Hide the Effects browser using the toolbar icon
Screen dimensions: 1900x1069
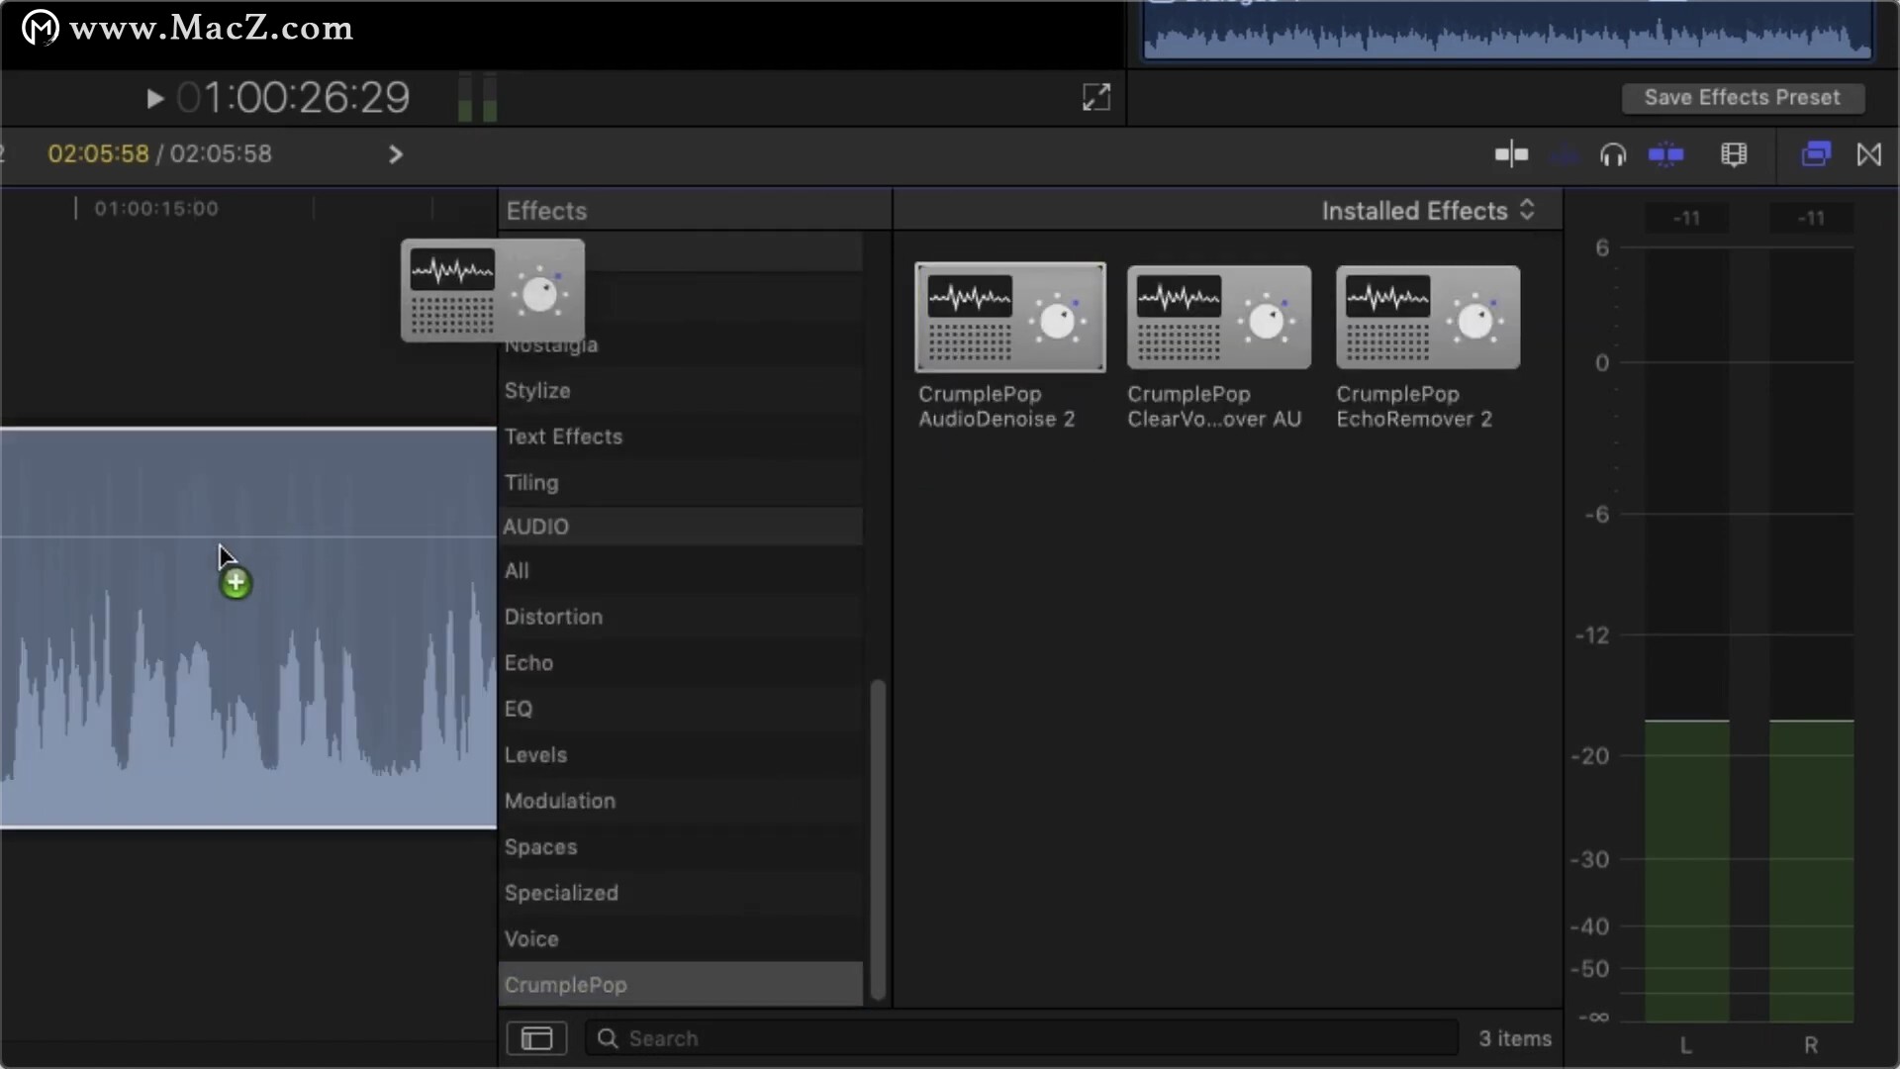point(1816,154)
